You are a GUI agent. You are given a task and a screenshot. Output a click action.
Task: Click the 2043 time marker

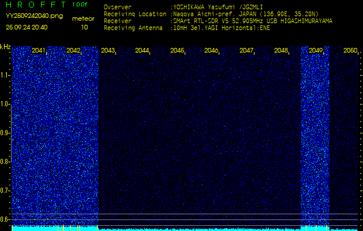tap(108, 50)
